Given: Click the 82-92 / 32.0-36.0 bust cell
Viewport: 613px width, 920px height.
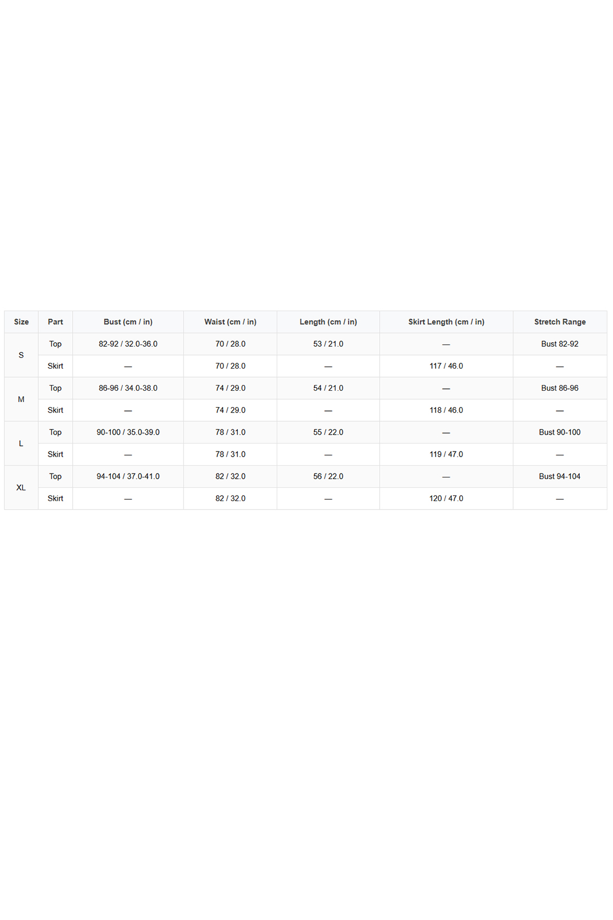Looking at the screenshot, I should tap(128, 344).
